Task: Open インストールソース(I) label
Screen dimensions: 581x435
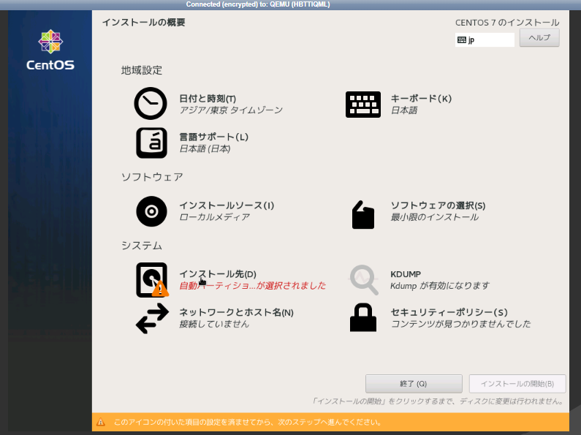Action: [227, 205]
